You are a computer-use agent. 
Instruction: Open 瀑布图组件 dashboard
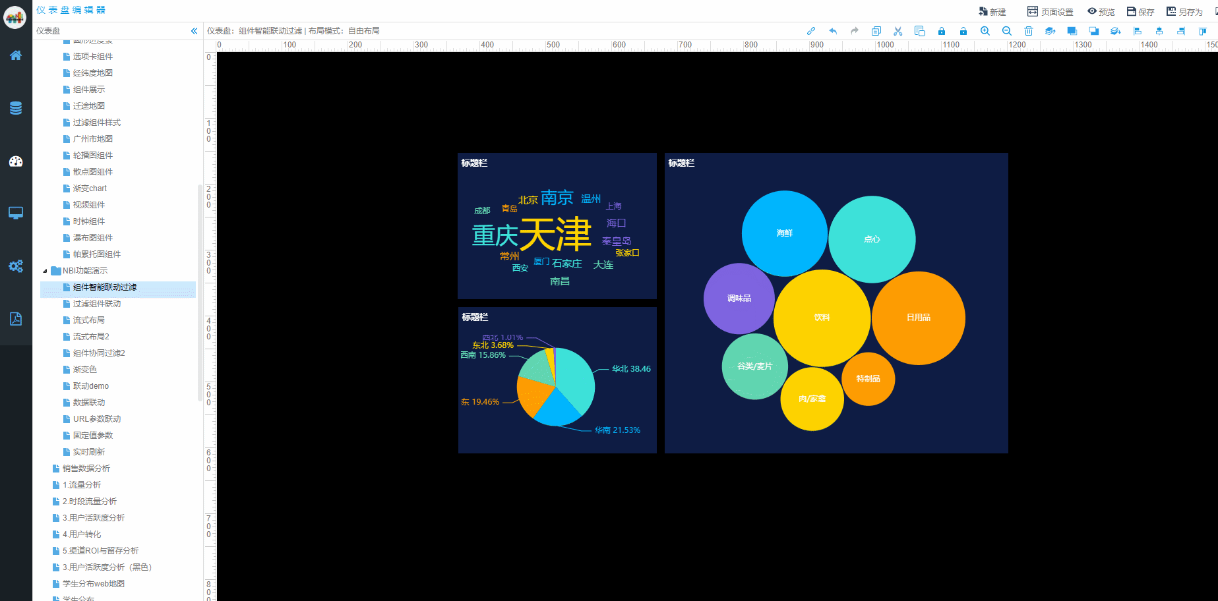tap(93, 238)
